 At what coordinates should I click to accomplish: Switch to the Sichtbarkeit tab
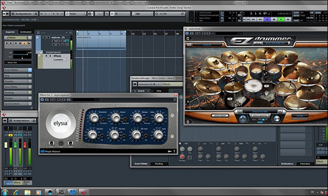(x=26, y=32)
